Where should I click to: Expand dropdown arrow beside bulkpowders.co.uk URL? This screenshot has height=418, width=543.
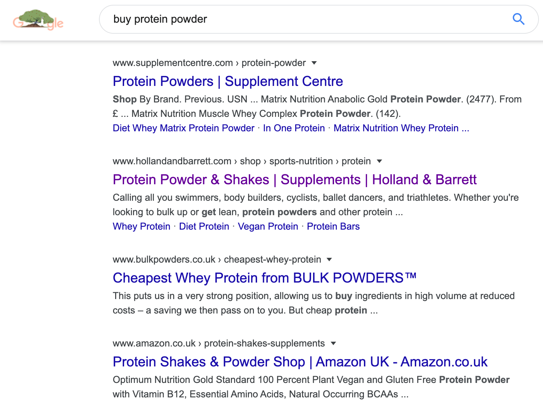[329, 260]
